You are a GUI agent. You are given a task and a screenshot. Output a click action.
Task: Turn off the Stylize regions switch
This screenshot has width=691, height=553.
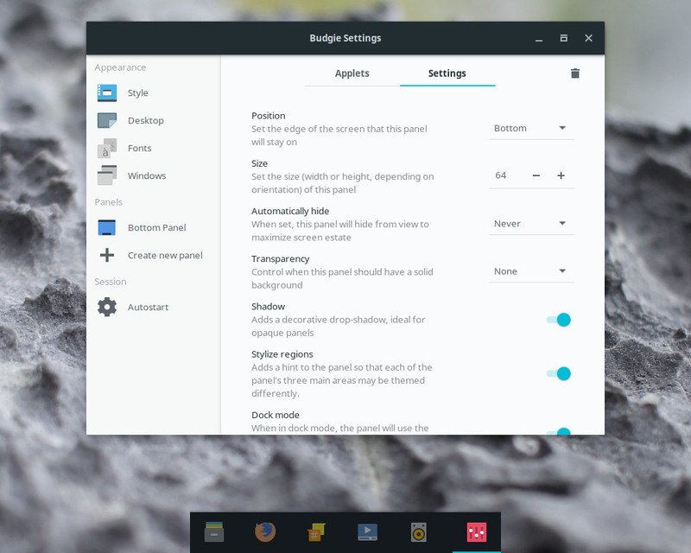[x=558, y=374]
